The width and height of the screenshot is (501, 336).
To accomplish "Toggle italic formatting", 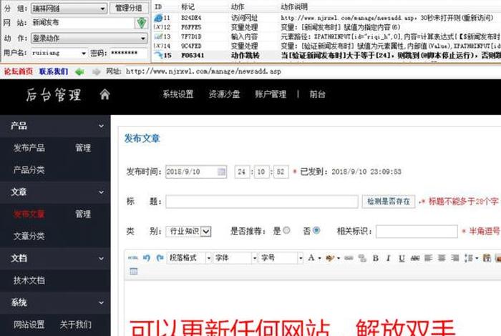I will [x=388, y=258].
